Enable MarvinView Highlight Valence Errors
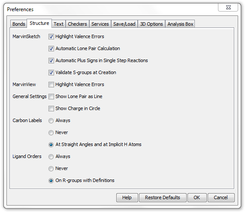The height and width of the screenshot is (212, 245). pos(51,84)
